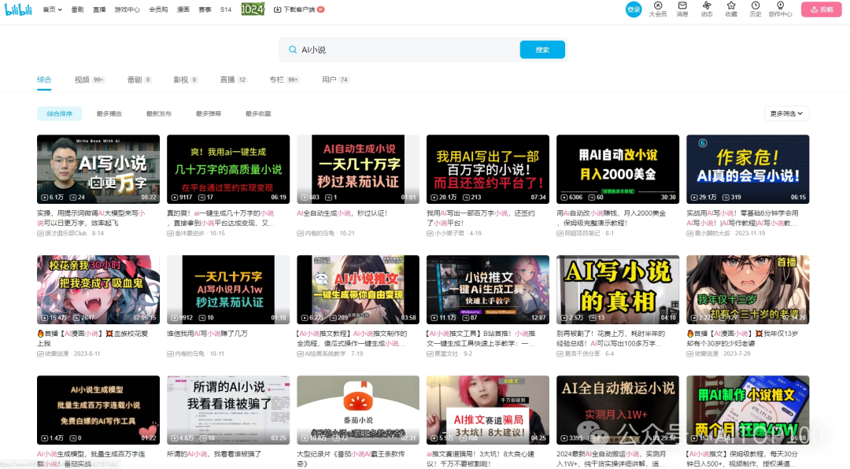This screenshot has height=469, width=850.
Task: Click the 大会员 VIP icon
Action: (x=658, y=9)
